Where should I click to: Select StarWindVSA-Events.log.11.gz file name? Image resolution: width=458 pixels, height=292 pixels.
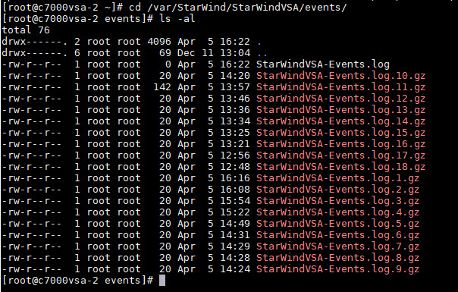pyautogui.click(x=340, y=87)
